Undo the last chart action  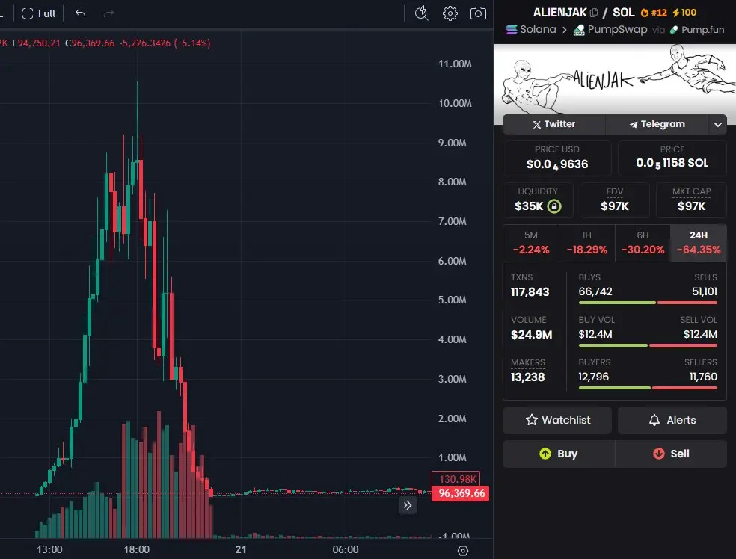point(80,13)
